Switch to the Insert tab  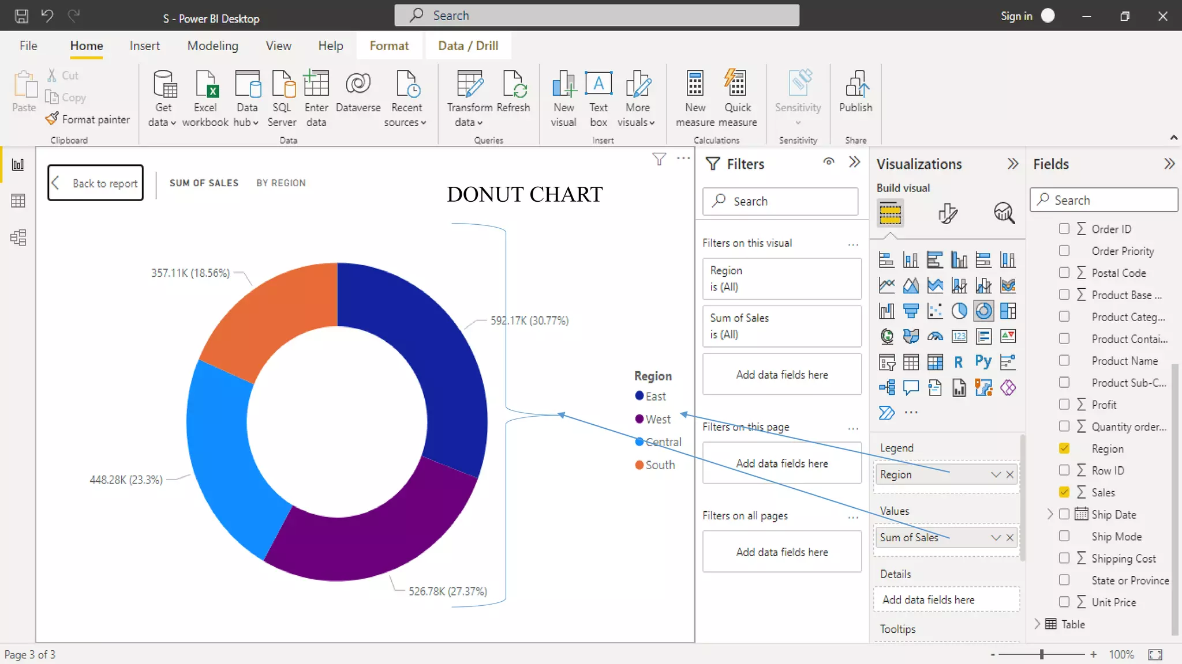[144, 46]
